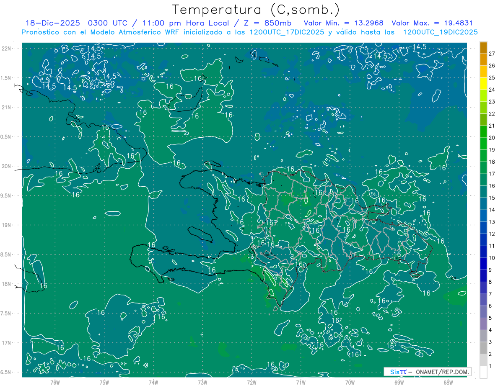Screen dimensions: 503x388
Task: Click the '71W' longitude label
Action: [301, 382]
